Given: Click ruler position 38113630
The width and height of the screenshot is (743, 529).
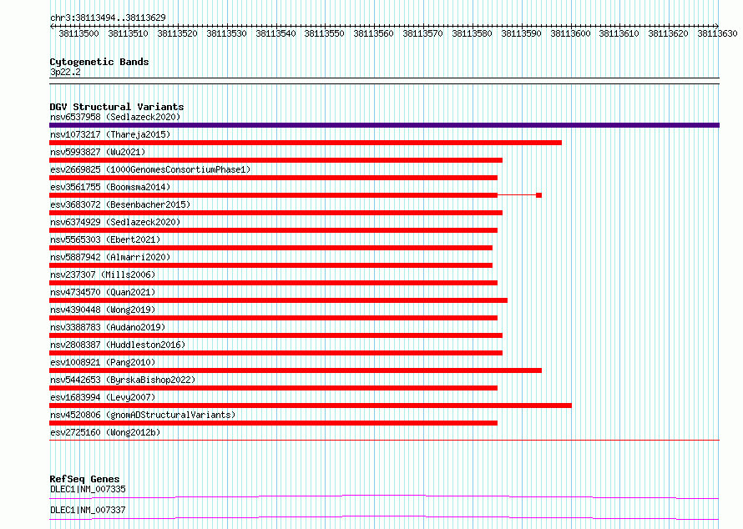Looking at the screenshot, I should pos(717,33).
